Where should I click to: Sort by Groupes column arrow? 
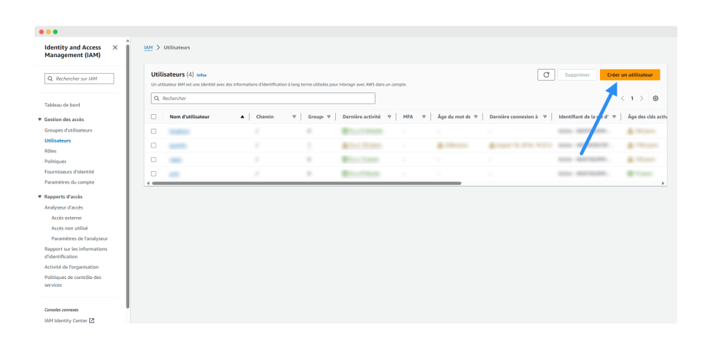(329, 117)
